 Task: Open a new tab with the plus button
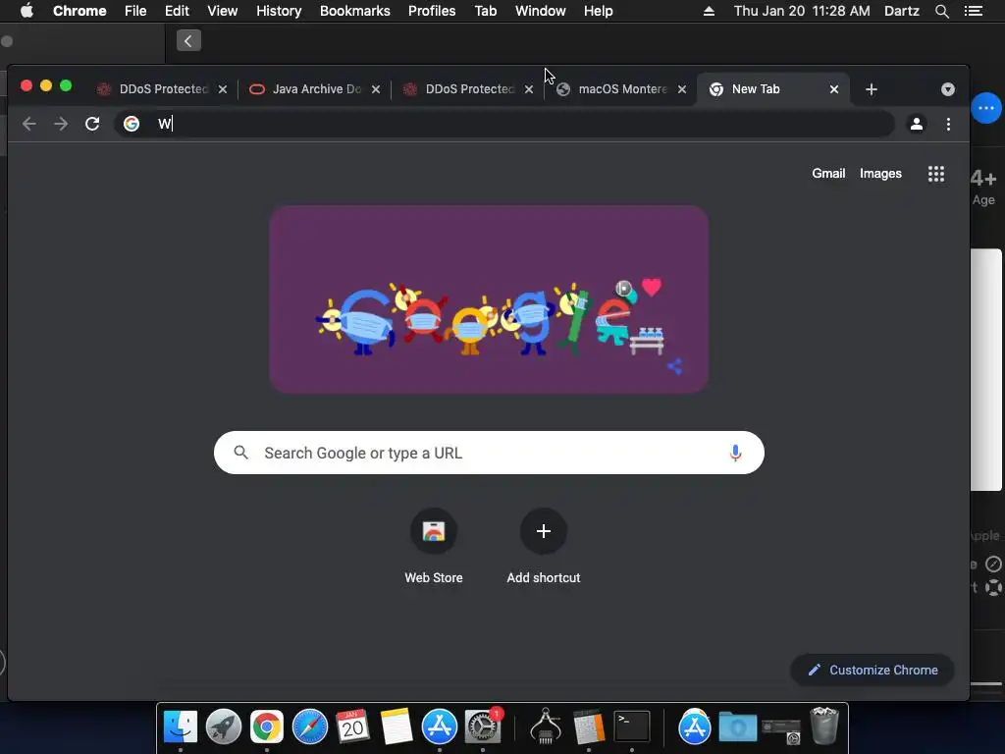pos(872,89)
